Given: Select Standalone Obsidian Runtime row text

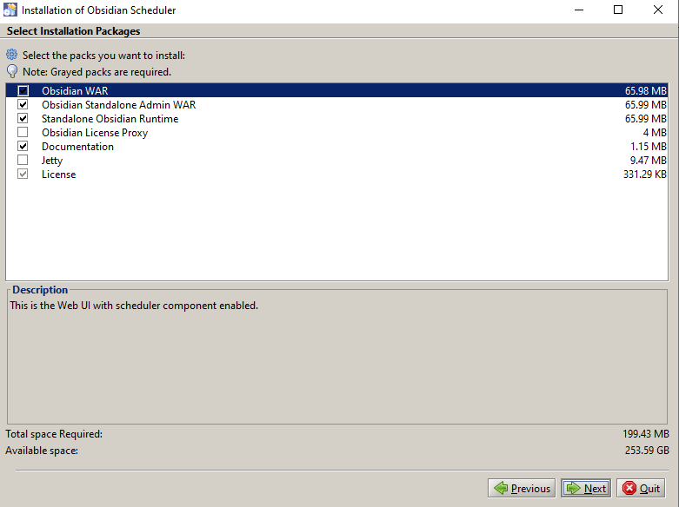Looking at the screenshot, I should (110, 119).
